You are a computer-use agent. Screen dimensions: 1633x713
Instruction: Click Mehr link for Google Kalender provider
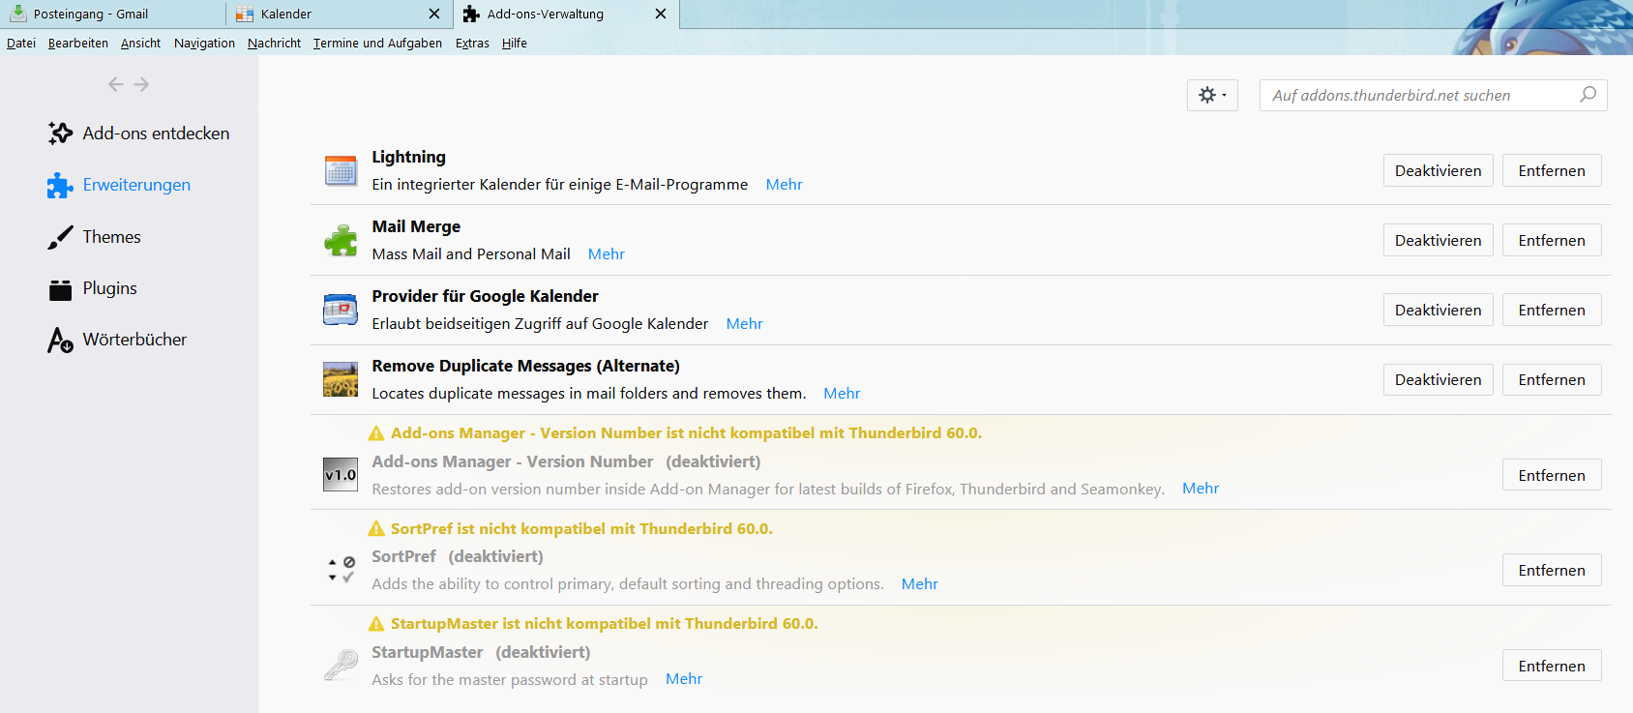tap(744, 324)
